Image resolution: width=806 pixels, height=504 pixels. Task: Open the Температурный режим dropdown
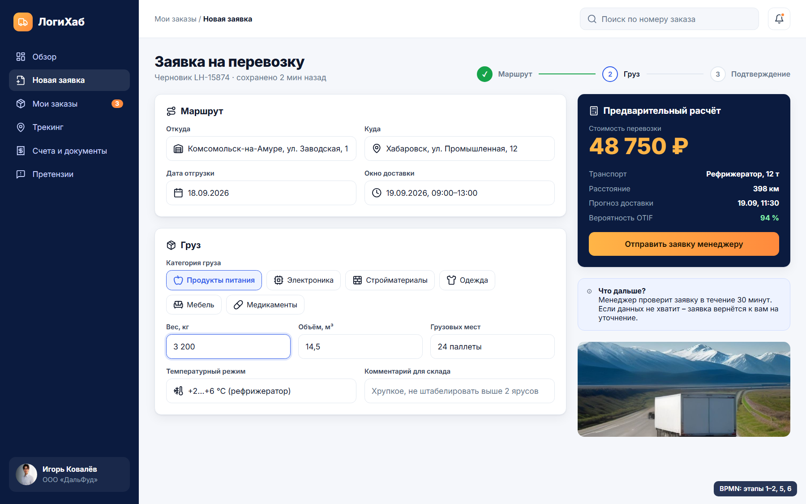[261, 391]
